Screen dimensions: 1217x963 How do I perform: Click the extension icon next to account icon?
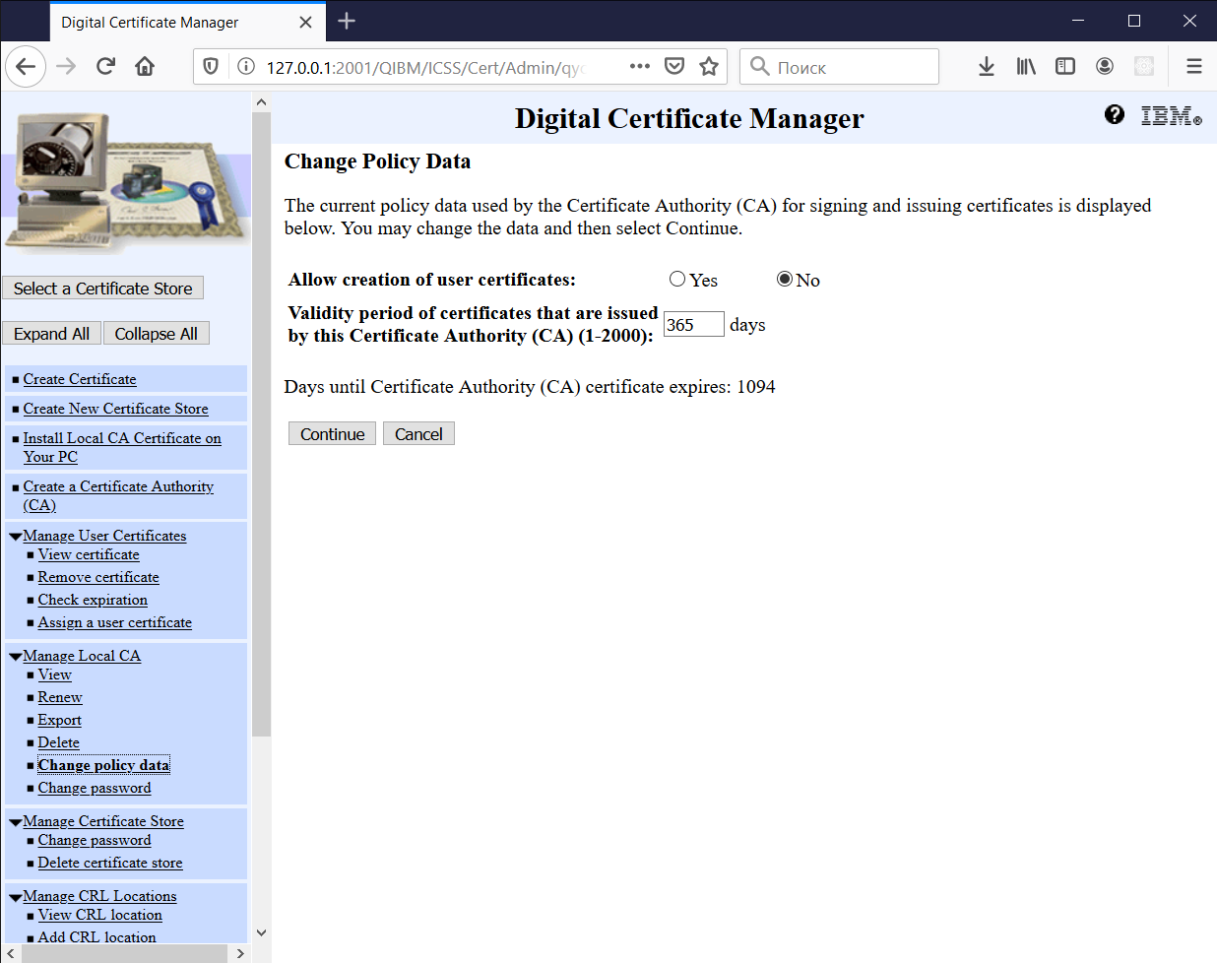point(1144,67)
